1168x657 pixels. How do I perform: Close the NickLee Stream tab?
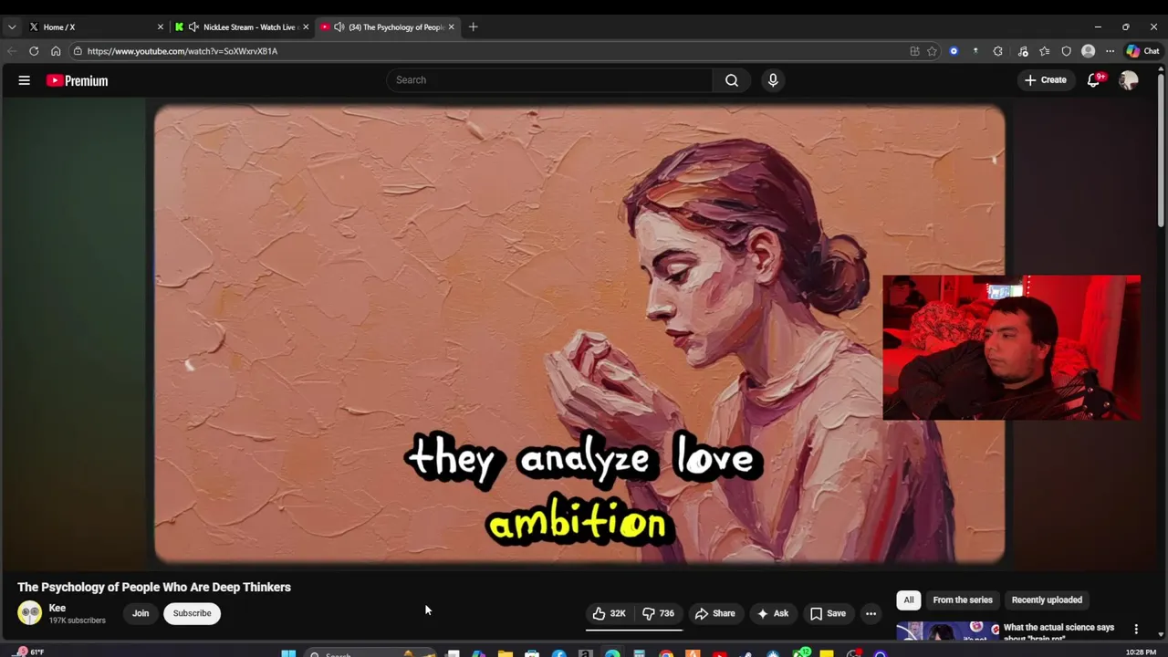click(306, 26)
